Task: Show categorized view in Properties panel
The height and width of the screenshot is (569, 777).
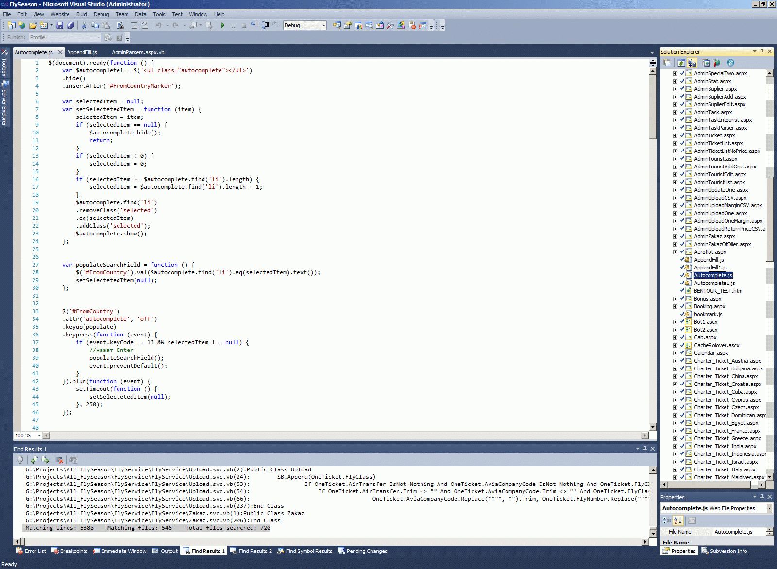Action: [x=667, y=520]
